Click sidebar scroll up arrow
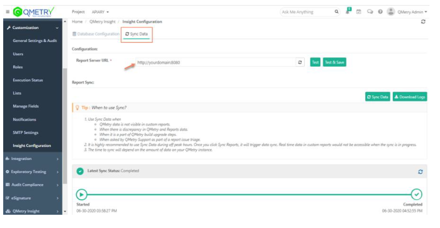This screenshot has width=440, height=228. tap(65, 21)
